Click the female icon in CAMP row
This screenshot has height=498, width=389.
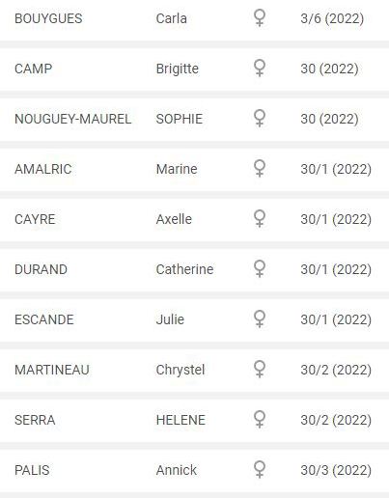coord(260,68)
